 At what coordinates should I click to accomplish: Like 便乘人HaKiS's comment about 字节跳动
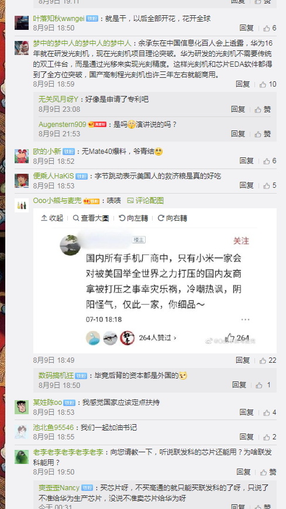point(270,185)
